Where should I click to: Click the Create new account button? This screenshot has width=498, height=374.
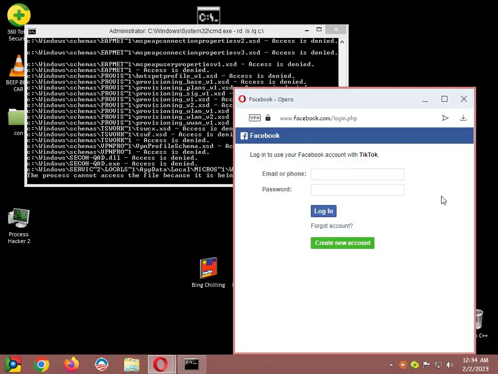342,243
